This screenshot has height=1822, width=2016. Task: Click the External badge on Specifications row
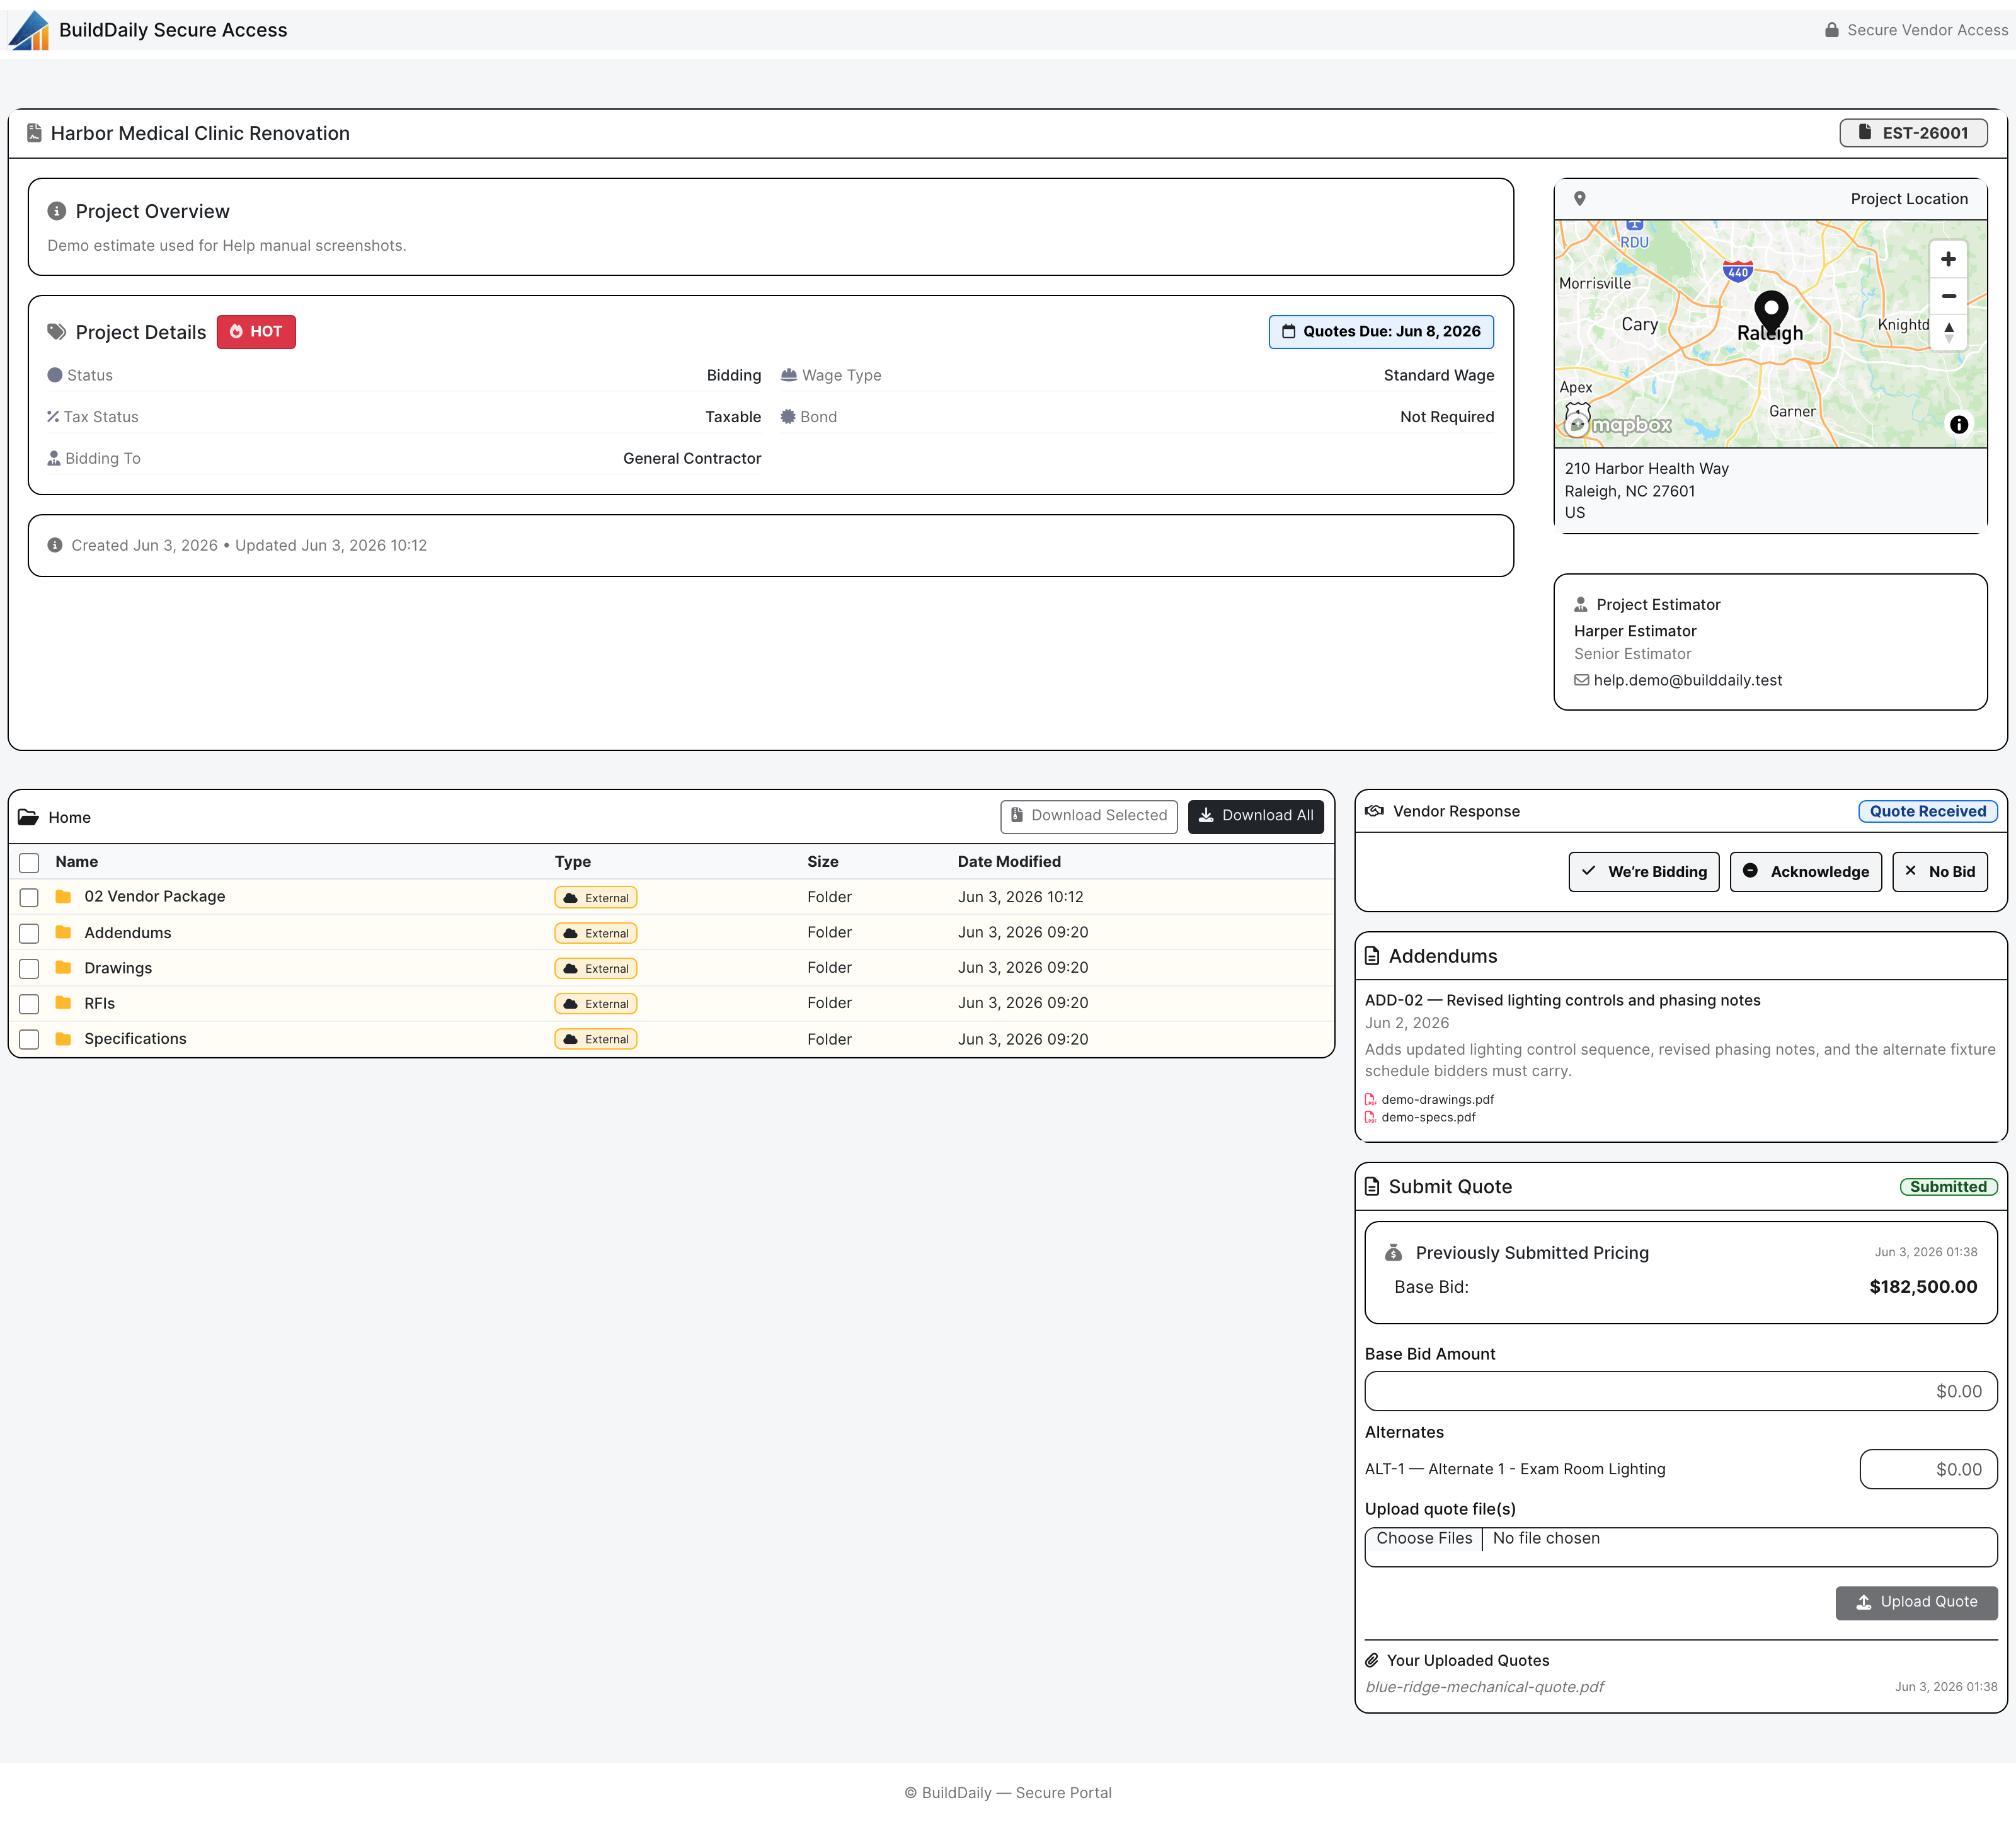tap(596, 1039)
